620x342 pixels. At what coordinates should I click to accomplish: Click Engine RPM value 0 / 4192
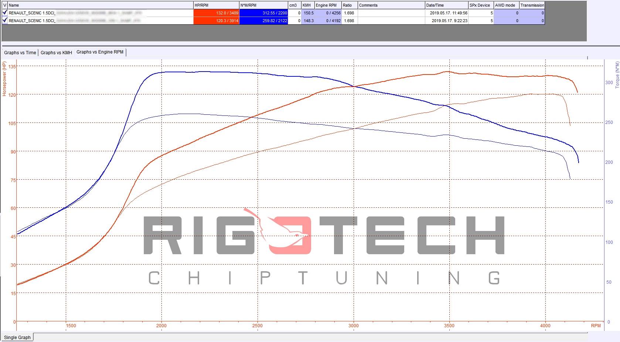[x=328, y=21]
